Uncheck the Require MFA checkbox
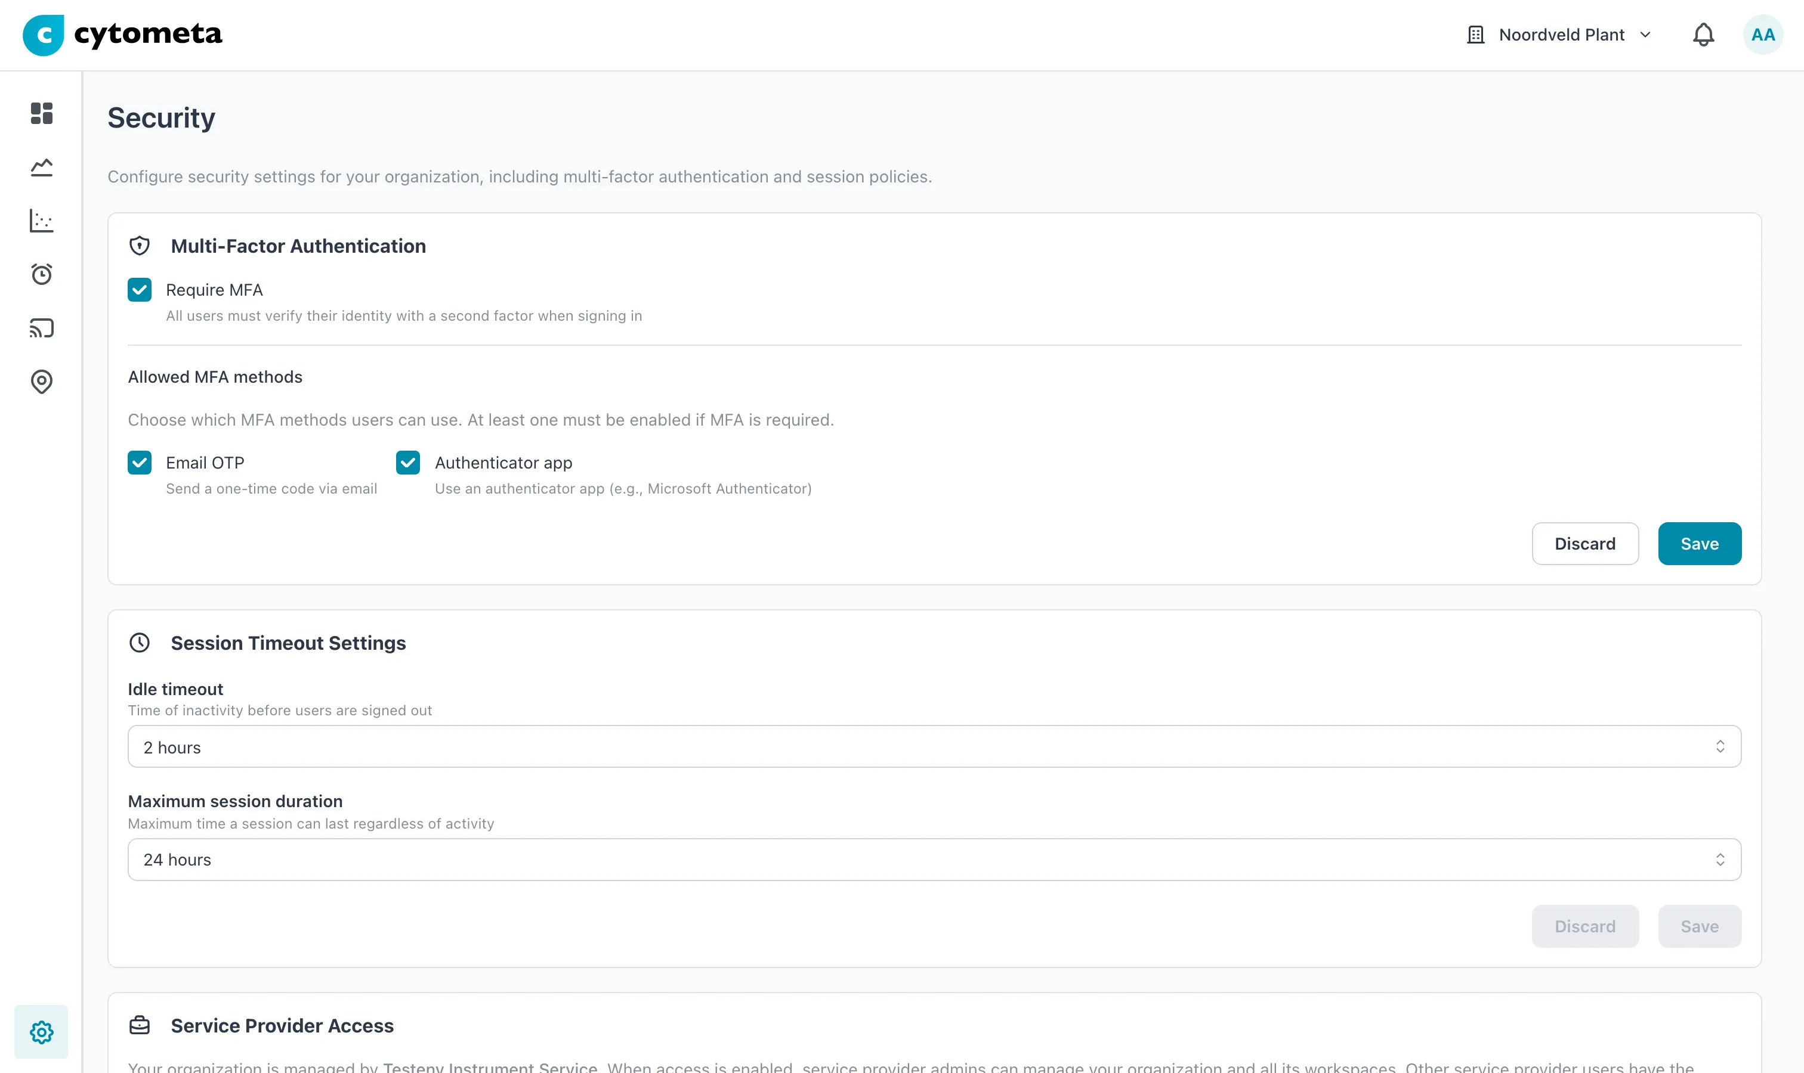Viewport: 1804px width, 1073px height. pos(140,290)
